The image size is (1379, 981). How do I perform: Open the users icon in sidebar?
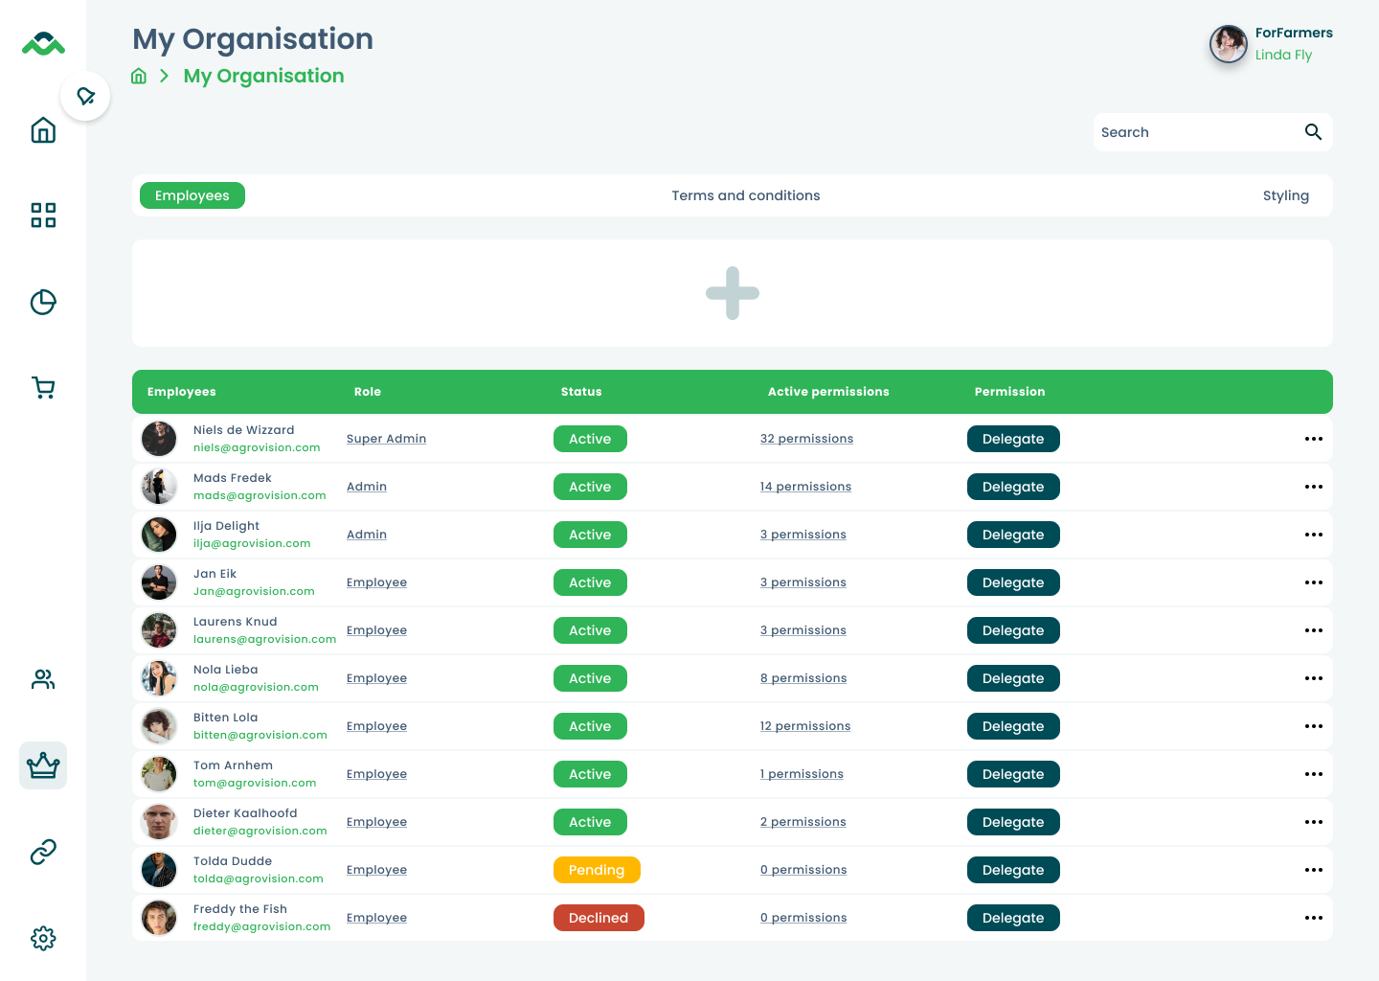point(43,680)
